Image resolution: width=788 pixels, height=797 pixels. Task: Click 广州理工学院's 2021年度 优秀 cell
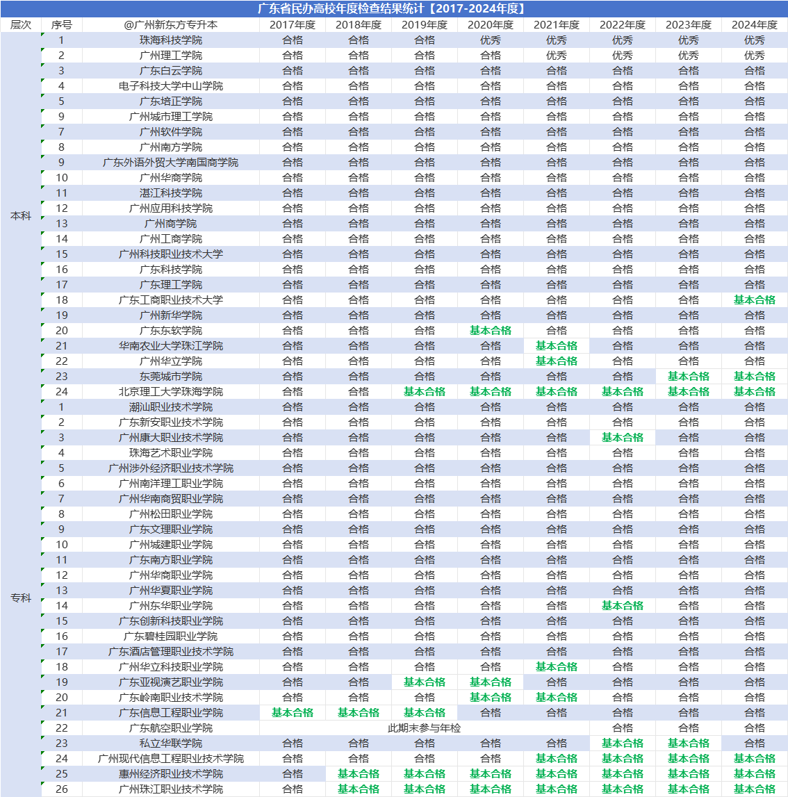[557, 55]
